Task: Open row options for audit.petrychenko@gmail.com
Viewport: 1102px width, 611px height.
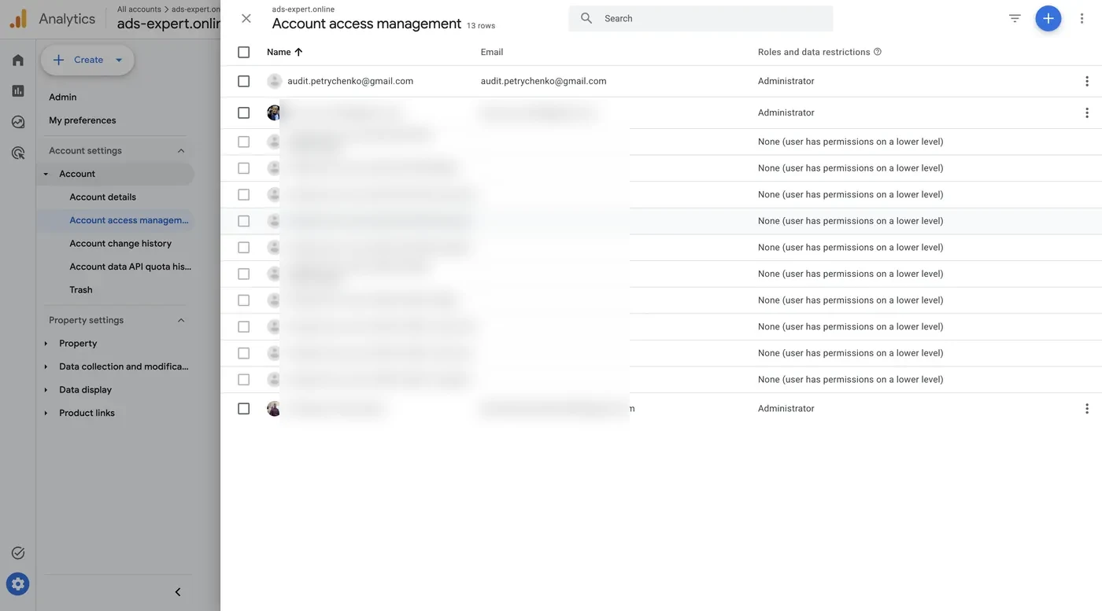Action: [x=1086, y=81]
